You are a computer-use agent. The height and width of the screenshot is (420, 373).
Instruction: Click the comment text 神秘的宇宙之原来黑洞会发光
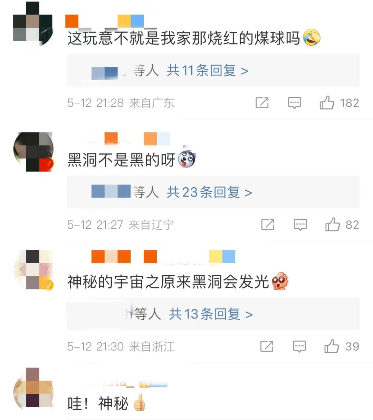[x=168, y=282]
